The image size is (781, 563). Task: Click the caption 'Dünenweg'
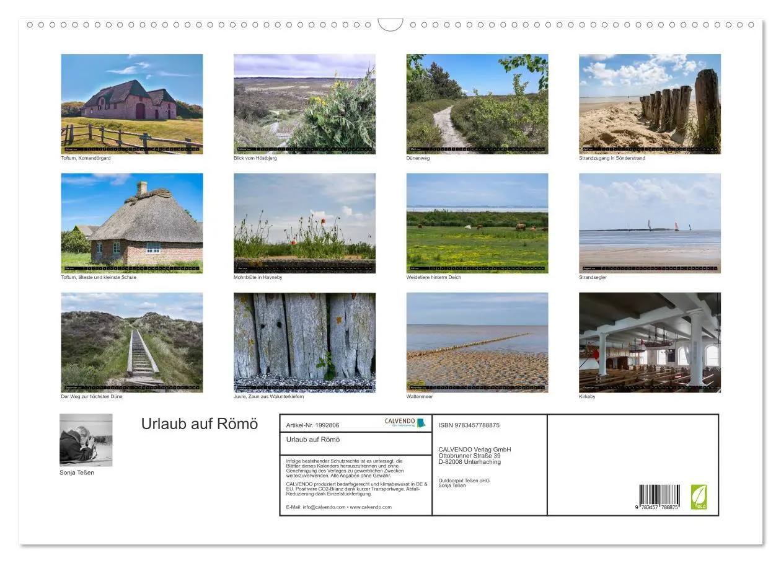[x=418, y=158]
